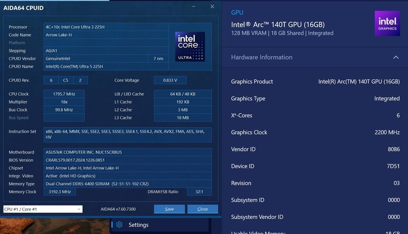Click the Instruction Set text field
This screenshot has height=234, width=408.
[127, 135]
